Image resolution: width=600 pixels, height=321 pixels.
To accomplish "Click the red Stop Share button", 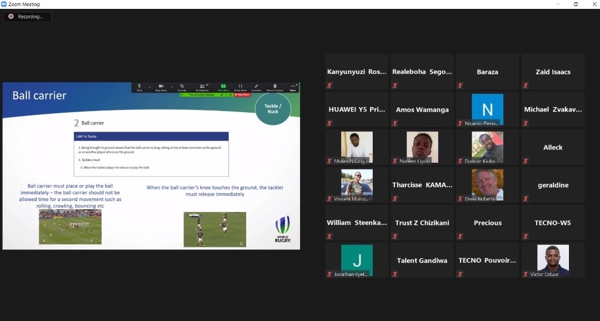I will tap(243, 94).
